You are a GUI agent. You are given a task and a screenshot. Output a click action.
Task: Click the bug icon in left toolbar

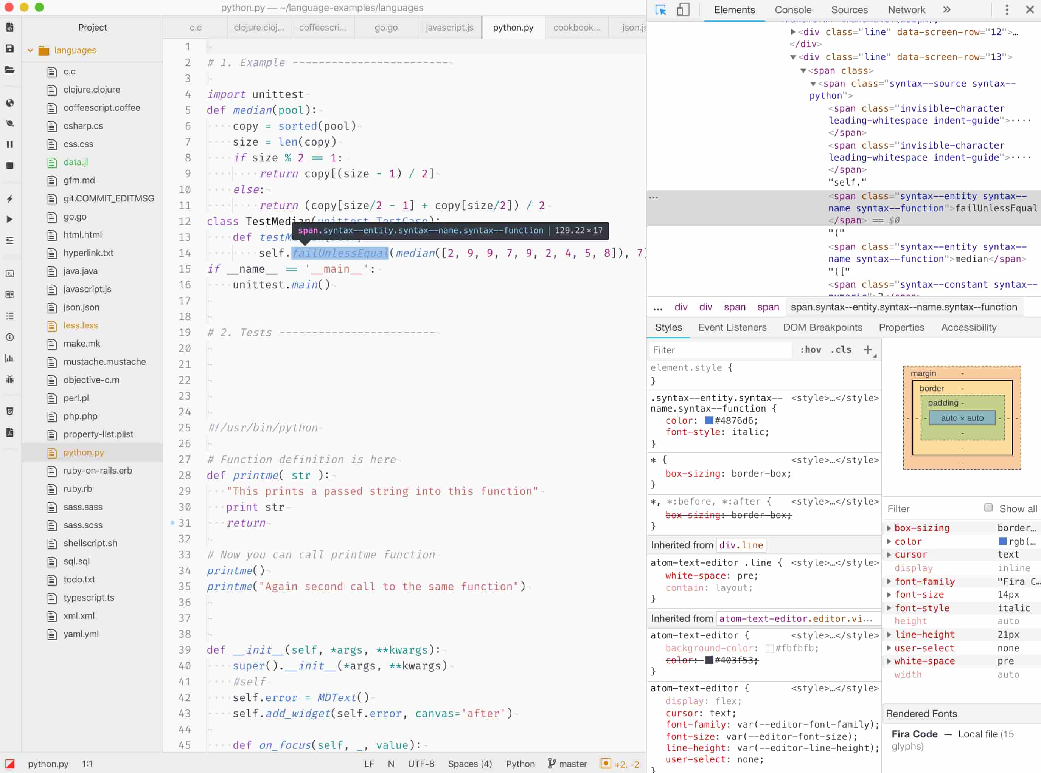[9, 380]
